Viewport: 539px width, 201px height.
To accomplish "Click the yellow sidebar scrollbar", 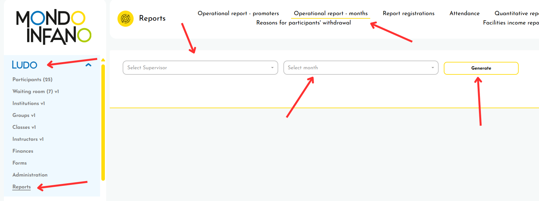I will [103, 122].
